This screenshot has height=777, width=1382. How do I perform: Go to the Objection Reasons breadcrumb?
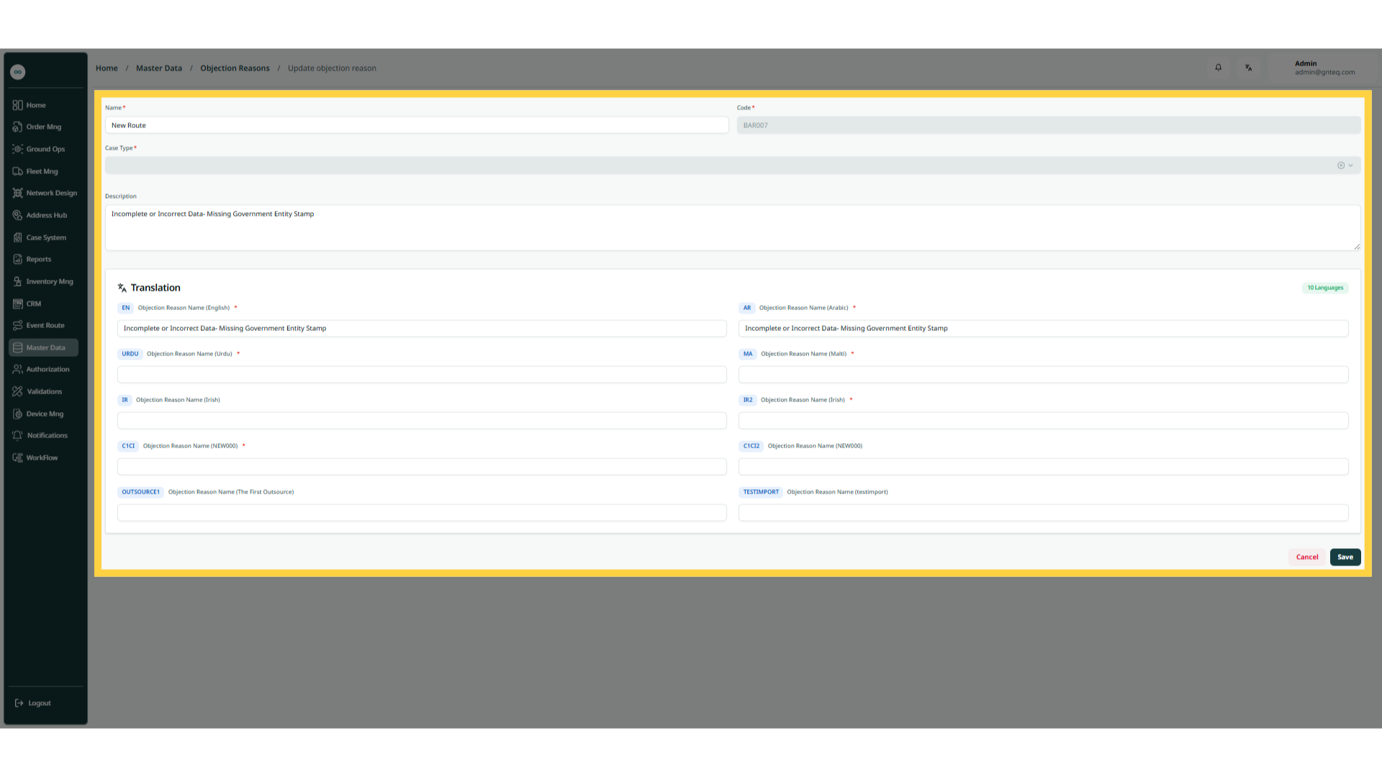click(235, 68)
